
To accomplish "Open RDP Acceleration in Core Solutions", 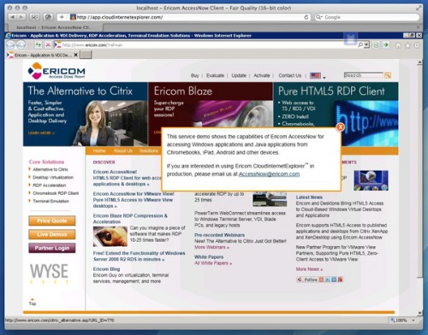I will click(50, 185).
